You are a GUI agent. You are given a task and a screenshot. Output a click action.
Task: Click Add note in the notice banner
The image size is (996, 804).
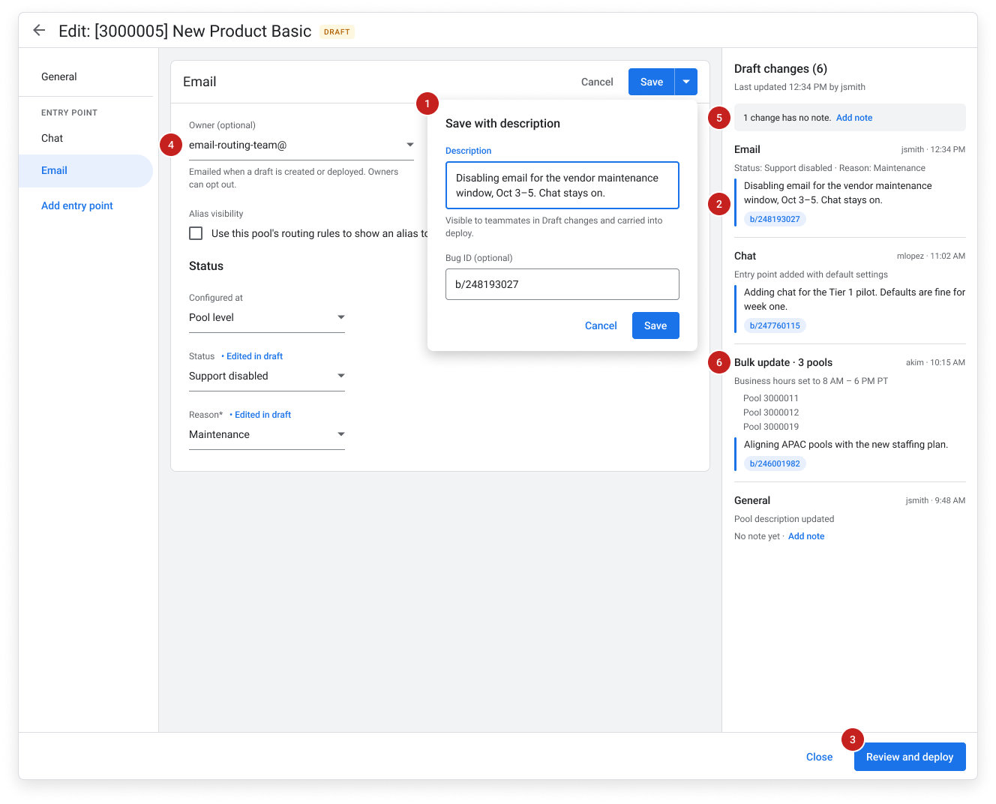(854, 118)
